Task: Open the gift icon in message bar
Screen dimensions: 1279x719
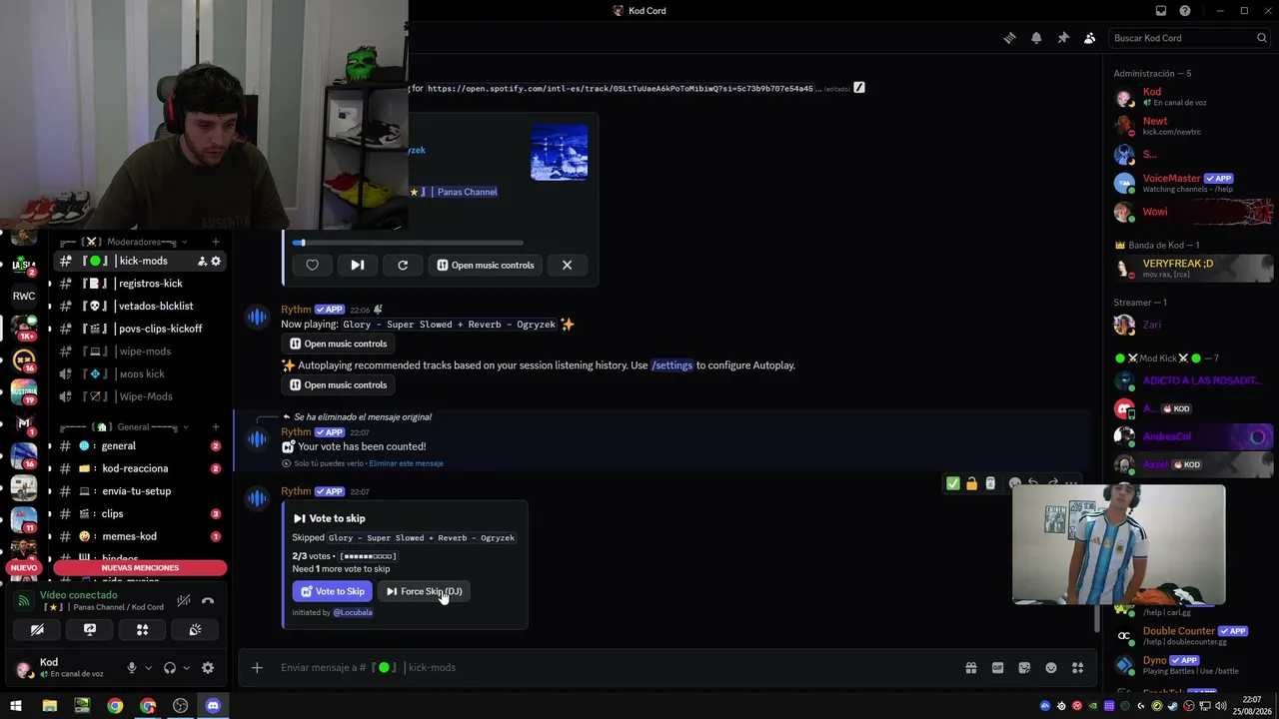Action: (970, 667)
